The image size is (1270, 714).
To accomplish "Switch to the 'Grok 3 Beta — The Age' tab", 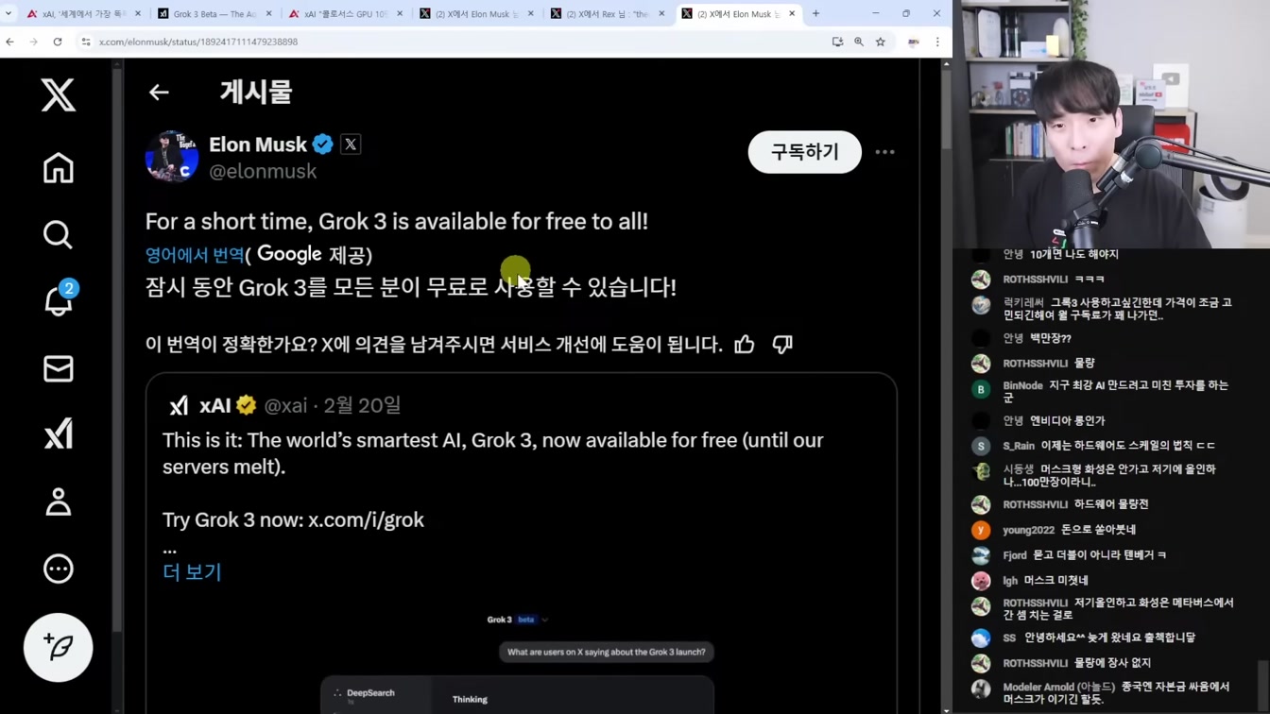I will [x=215, y=13].
